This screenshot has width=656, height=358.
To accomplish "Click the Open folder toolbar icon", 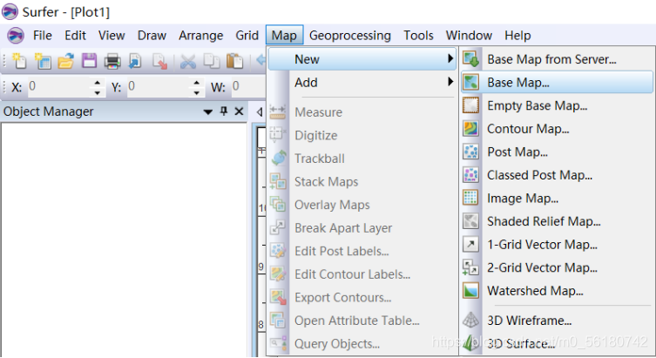I will (x=65, y=61).
